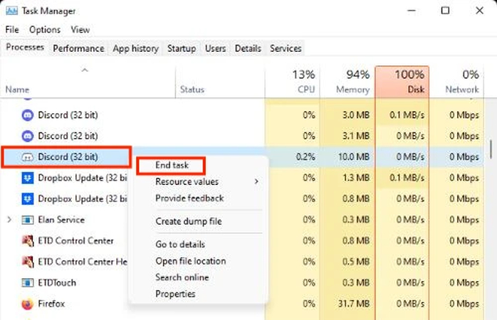The width and height of the screenshot is (497, 320).
Task: Sort by the CPU column header
Action: click(292, 82)
